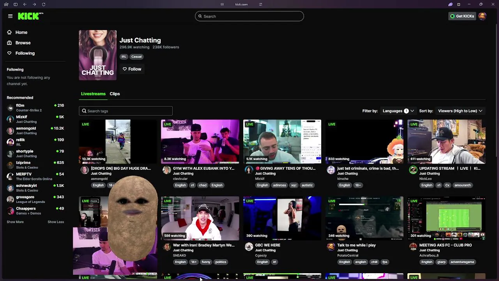Open the just tell criminals stream title link
Viewport: 499px width, 281px height.
pyautogui.click(x=368, y=169)
